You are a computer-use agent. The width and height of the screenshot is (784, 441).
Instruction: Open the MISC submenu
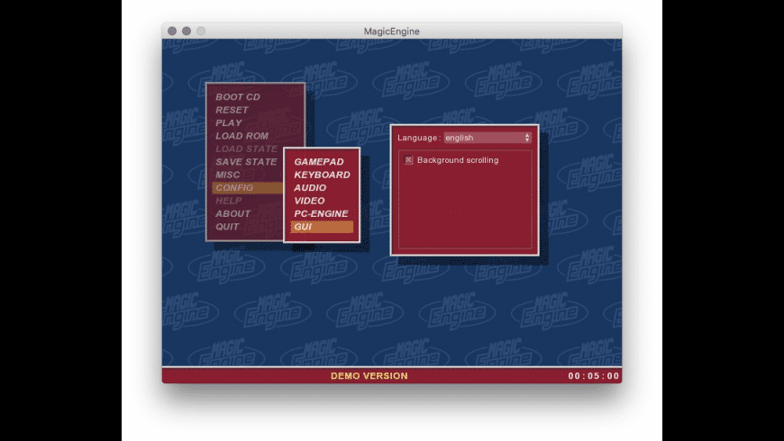(227, 175)
